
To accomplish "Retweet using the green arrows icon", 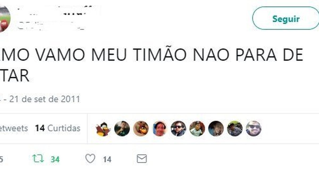I will coord(38,159).
